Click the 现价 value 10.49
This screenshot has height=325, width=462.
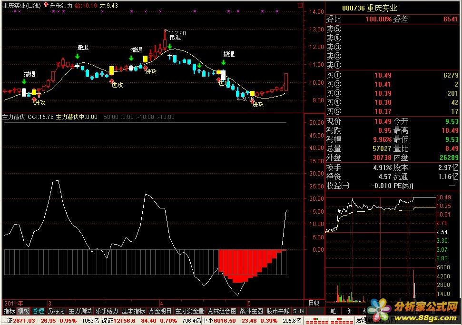[x=383, y=121]
